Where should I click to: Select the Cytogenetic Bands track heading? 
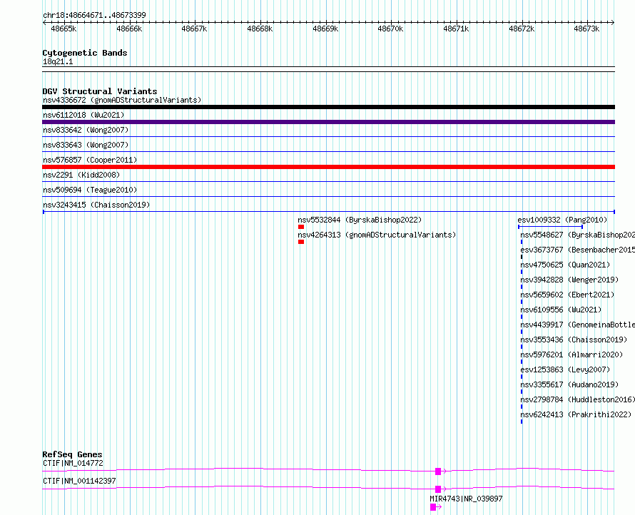tap(85, 53)
